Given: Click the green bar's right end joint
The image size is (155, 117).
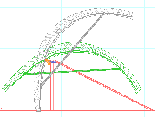Looking at the screenshot, I should (x=120, y=69).
